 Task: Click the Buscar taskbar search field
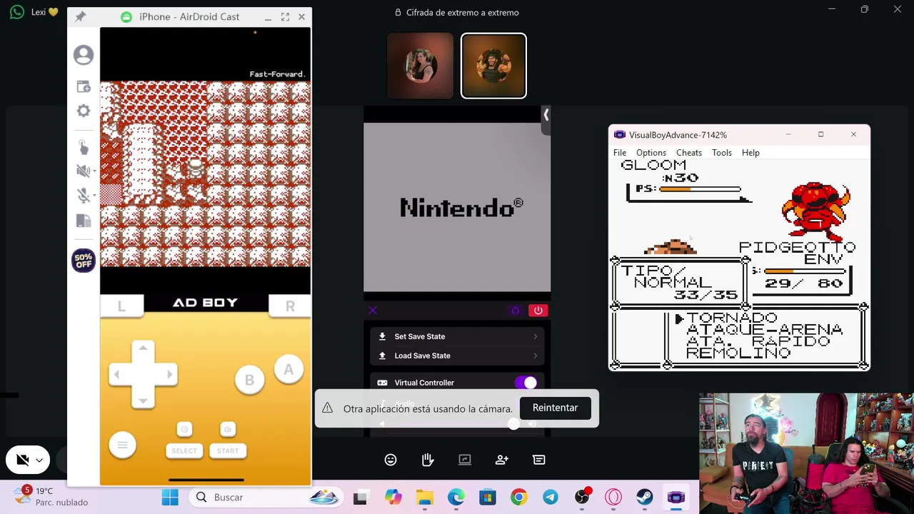(x=265, y=498)
